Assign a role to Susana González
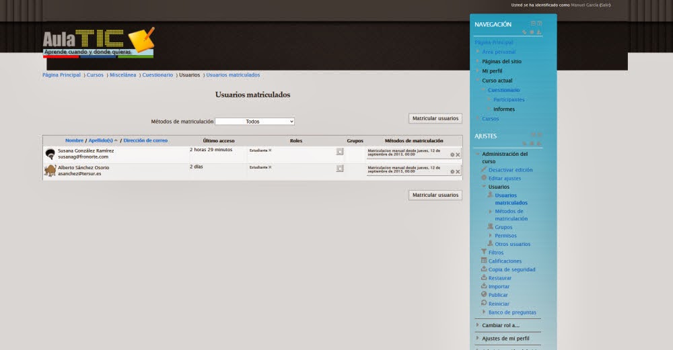This screenshot has height=350, width=673. (x=340, y=152)
